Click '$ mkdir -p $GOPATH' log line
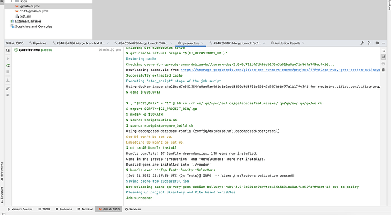The width and height of the screenshot is (391, 215). [144, 115]
